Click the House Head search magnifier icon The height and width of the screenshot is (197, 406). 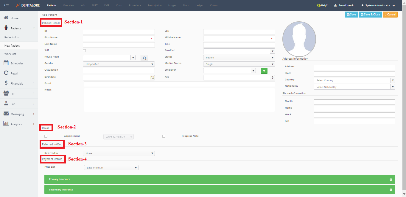pos(144,58)
